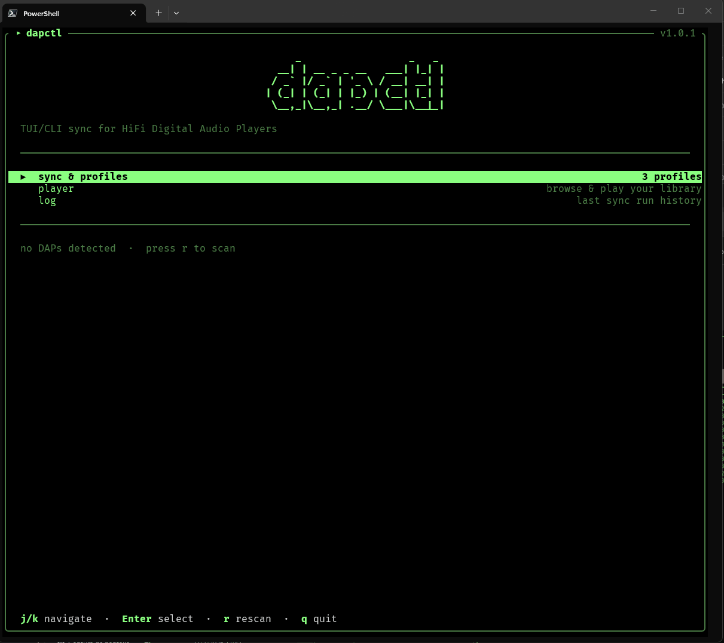724x643 pixels.
Task: Click the '3 profiles' text
Action: click(671, 177)
